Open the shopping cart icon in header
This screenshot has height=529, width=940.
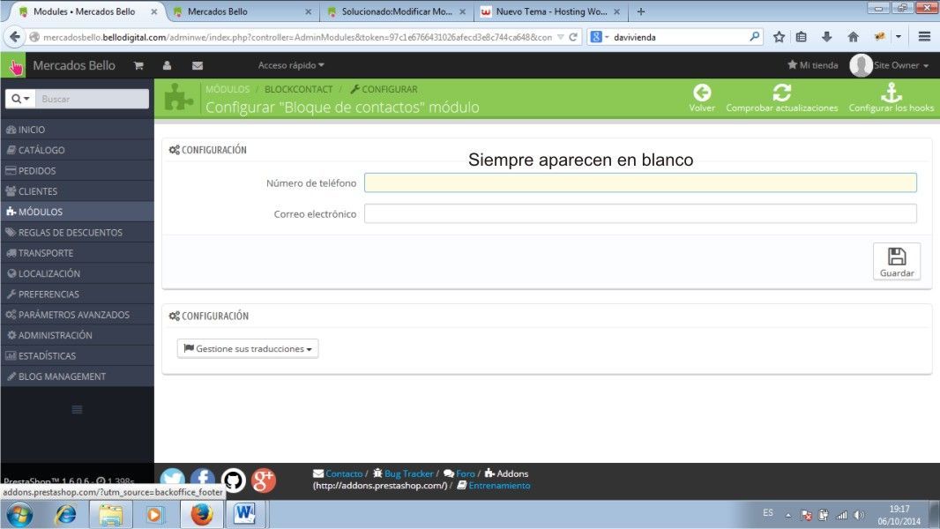tap(138, 66)
